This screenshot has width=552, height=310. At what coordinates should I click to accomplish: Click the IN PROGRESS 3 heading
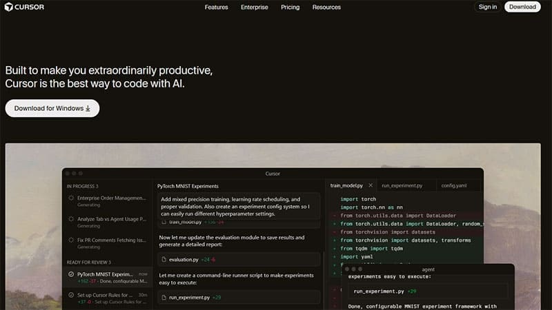click(x=82, y=186)
